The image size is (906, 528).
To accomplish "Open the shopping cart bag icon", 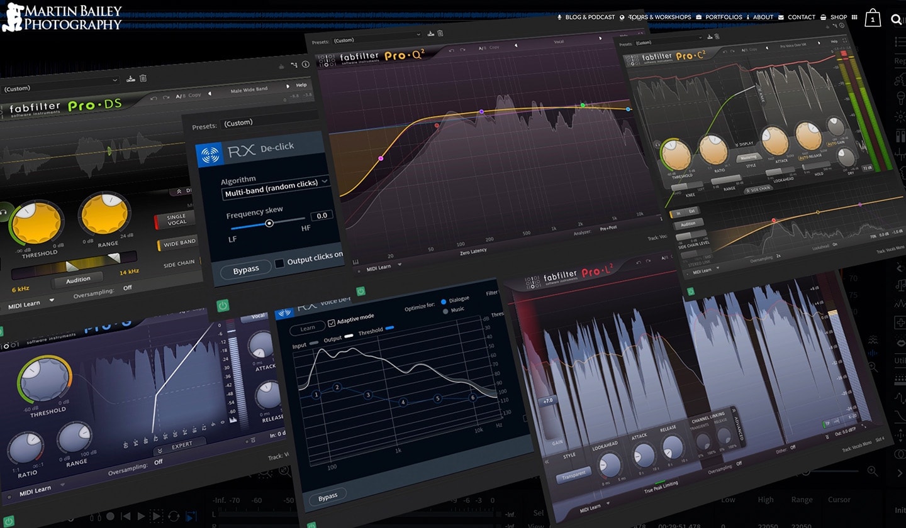I will [x=873, y=18].
